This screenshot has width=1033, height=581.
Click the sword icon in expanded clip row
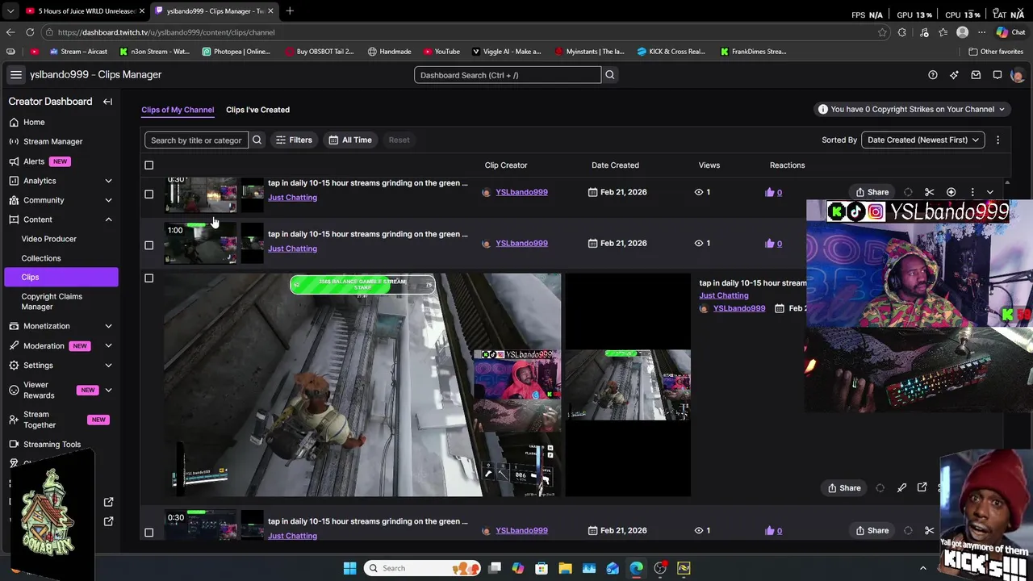[x=901, y=487]
